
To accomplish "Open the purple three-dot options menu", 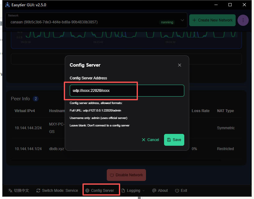I will 243,20.
